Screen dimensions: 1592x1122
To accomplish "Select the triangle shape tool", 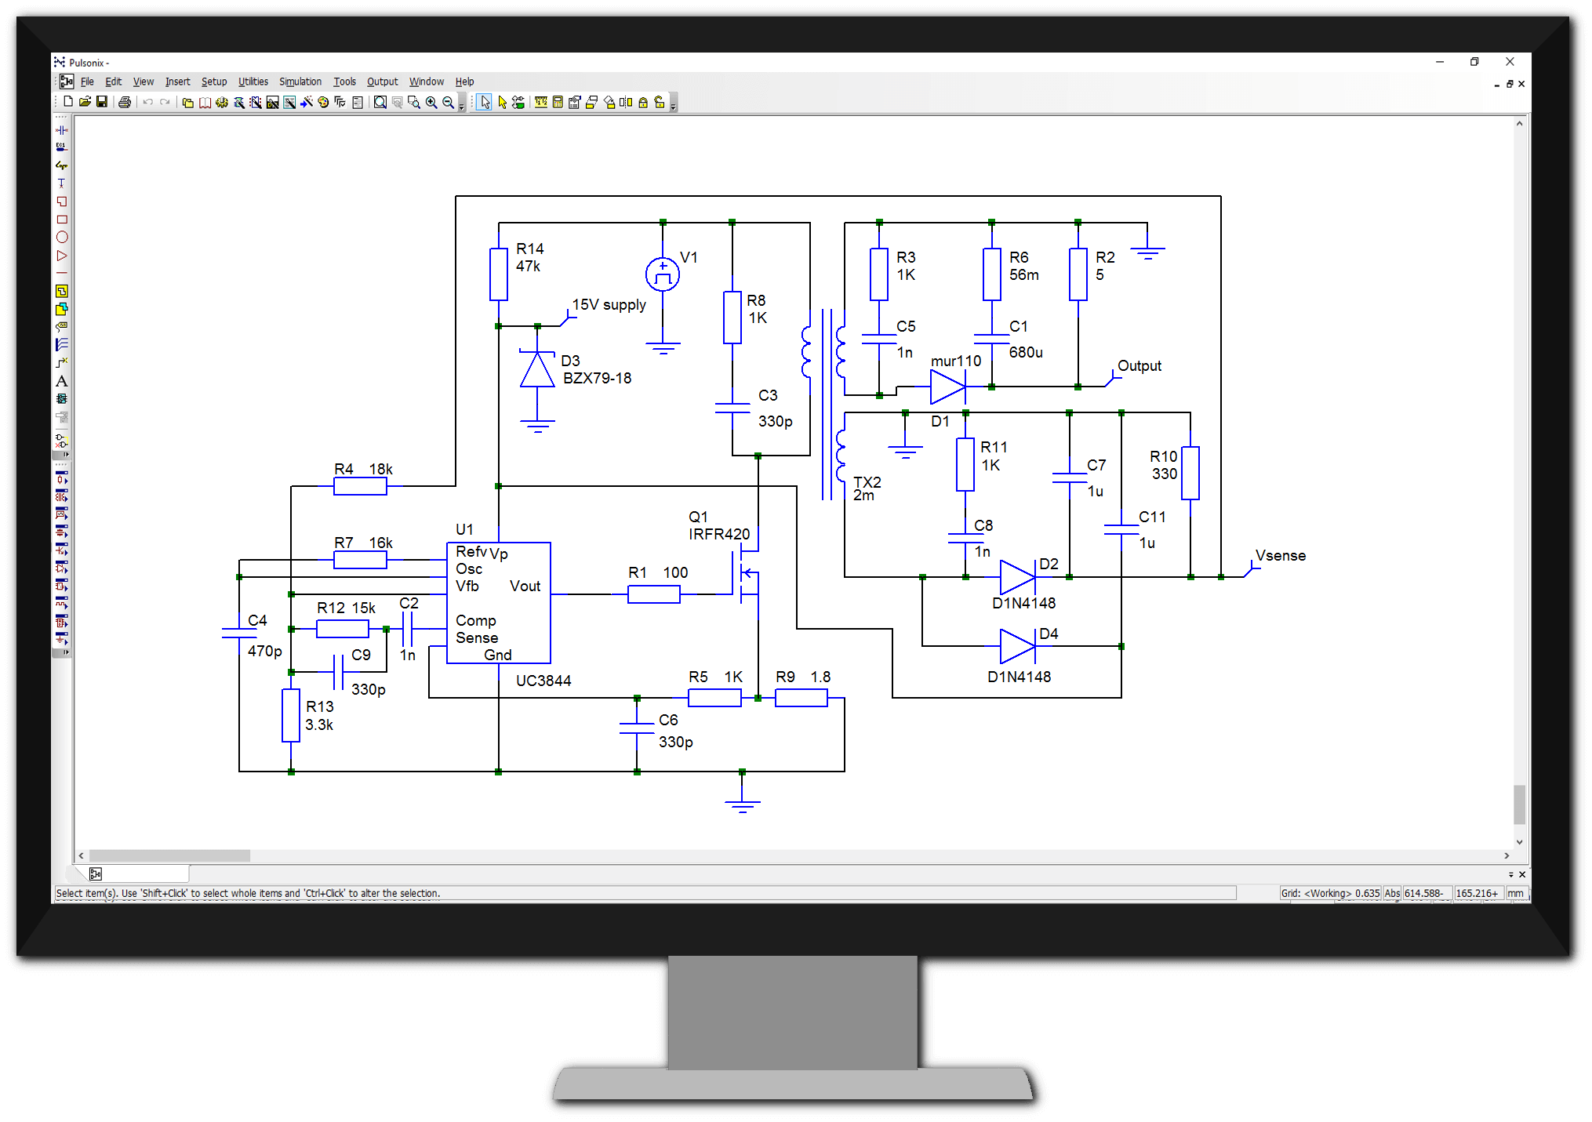I will (x=62, y=256).
